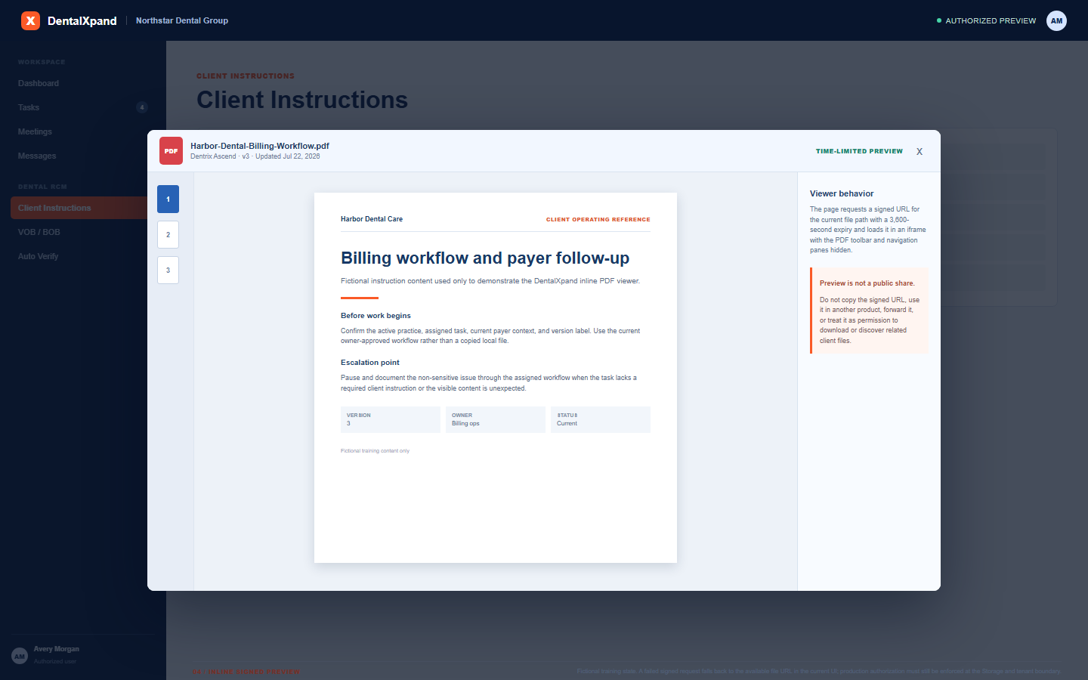The image size is (1088, 680).
Task: Select page 3 thumbnail
Action: (168, 270)
